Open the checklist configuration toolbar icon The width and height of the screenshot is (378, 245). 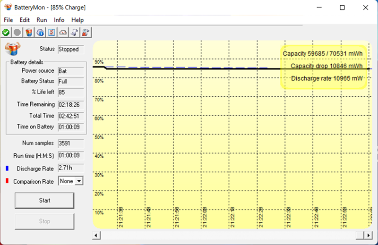click(x=52, y=32)
